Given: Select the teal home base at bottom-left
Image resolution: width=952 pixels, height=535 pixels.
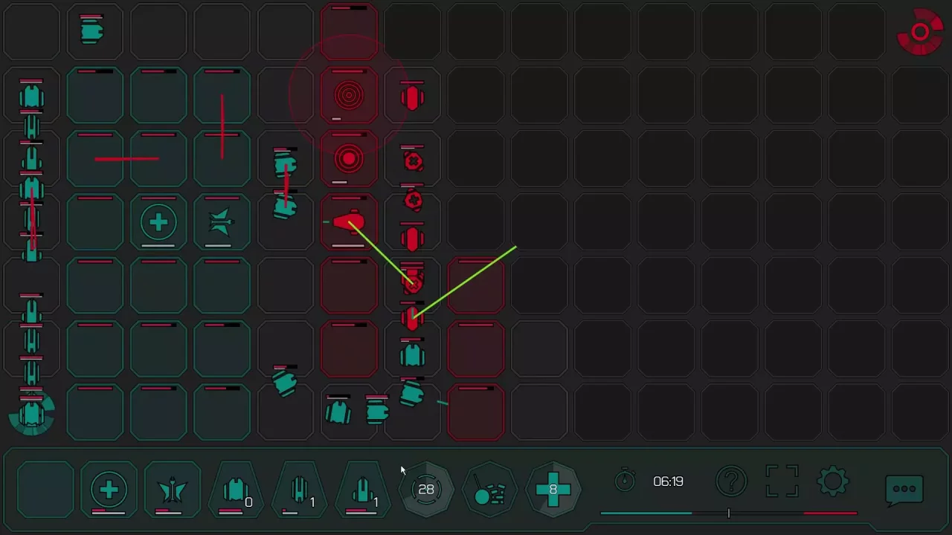Looking at the screenshot, I should [x=32, y=413].
